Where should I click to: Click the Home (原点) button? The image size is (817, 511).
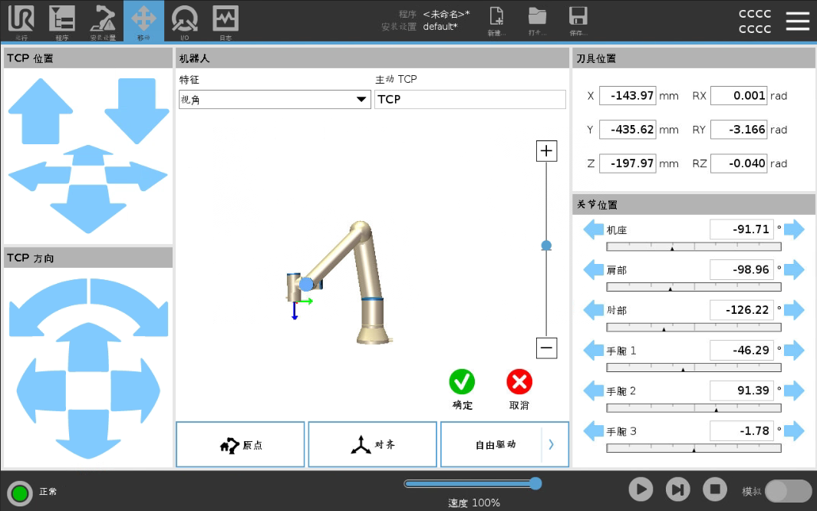click(x=241, y=444)
